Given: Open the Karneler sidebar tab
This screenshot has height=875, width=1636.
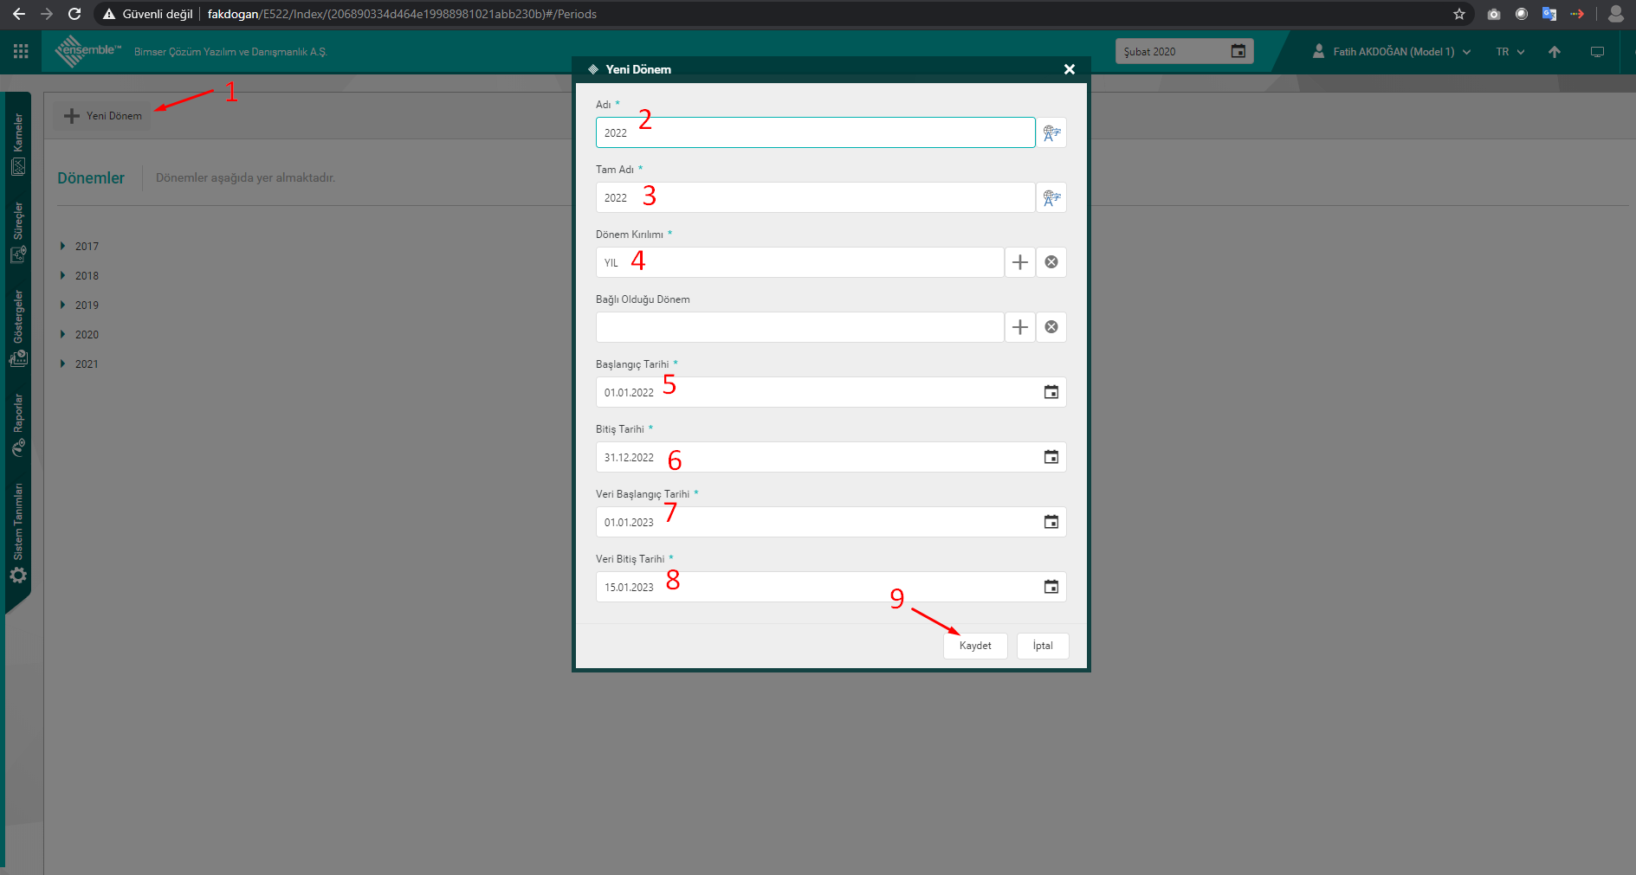Looking at the screenshot, I should click(x=18, y=143).
